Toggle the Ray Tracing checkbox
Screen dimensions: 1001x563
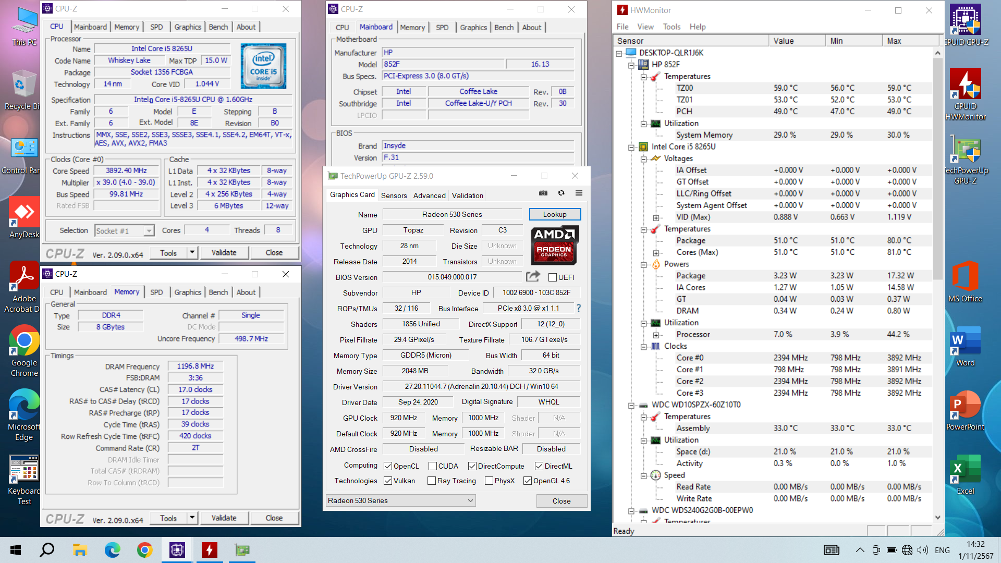(432, 481)
